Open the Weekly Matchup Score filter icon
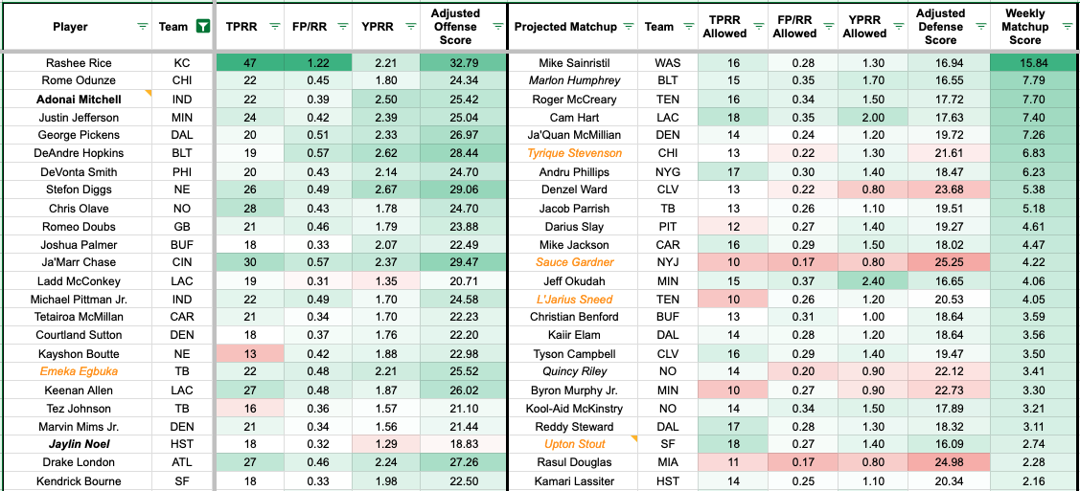Screen dimensions: 1080x491 point(1069,27)
